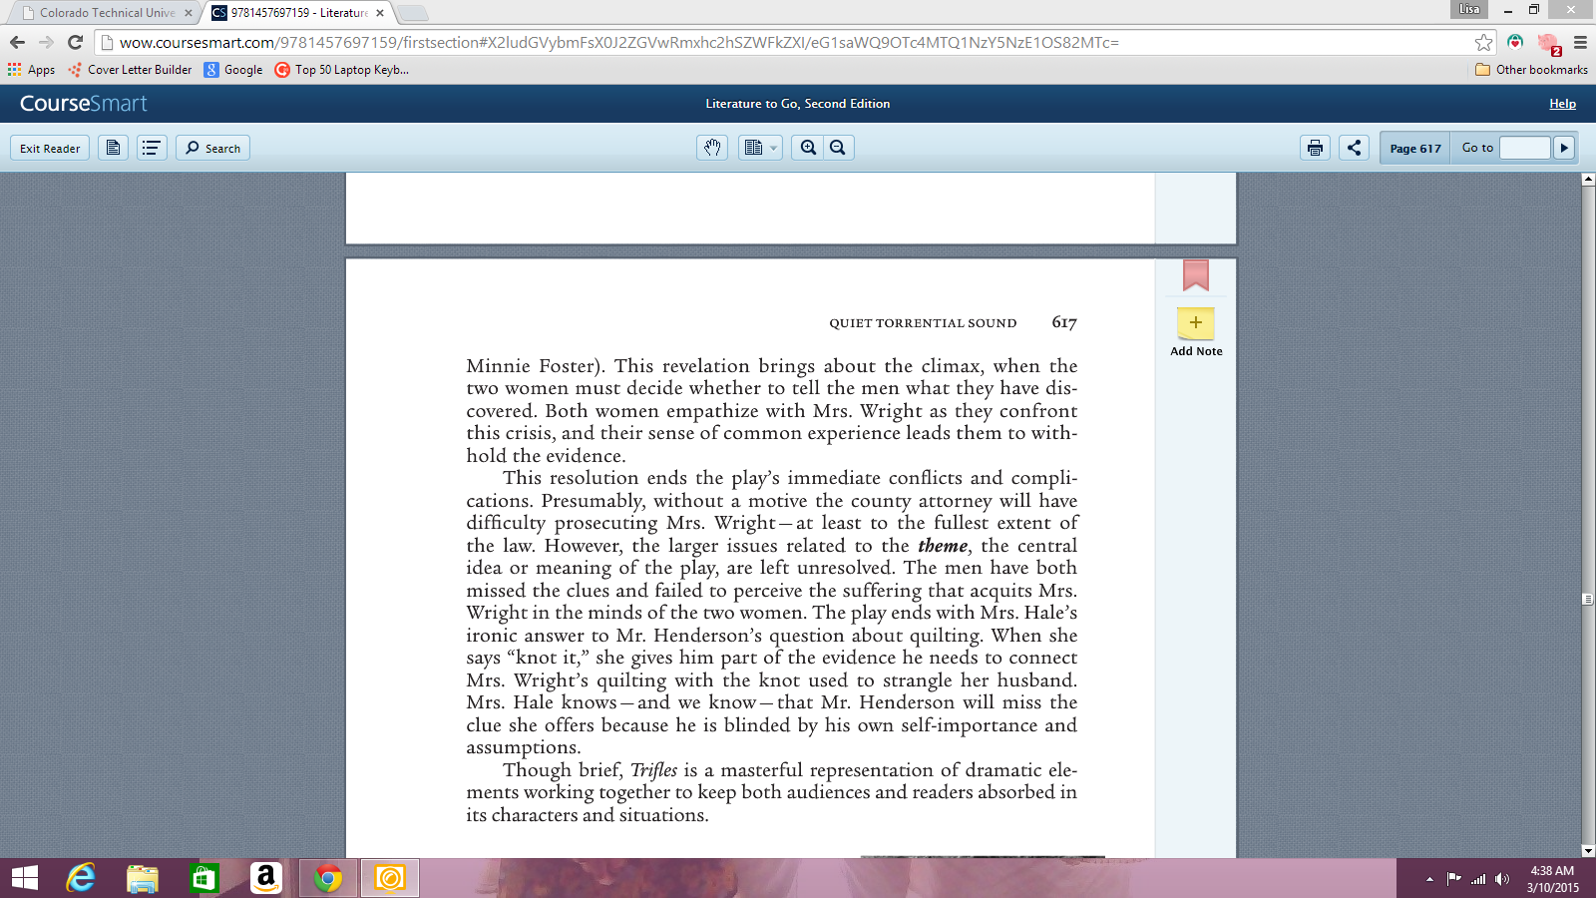Click the vertical scrollbar down arrow

[1588, 851]
